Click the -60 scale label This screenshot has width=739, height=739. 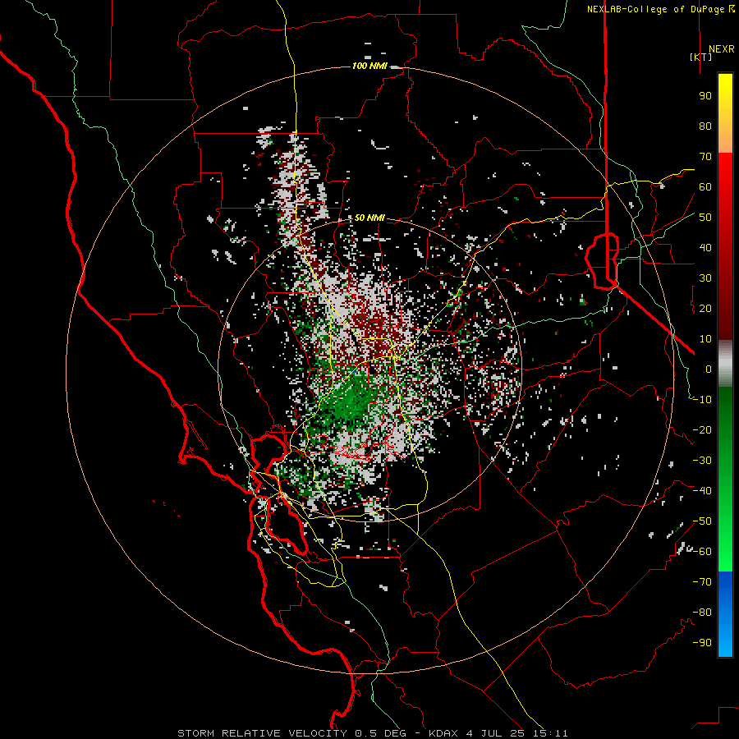[702, 552]
